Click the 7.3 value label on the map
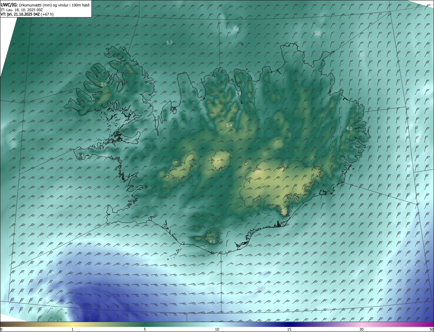Screen dimensions: 434x332 [238, 93]
